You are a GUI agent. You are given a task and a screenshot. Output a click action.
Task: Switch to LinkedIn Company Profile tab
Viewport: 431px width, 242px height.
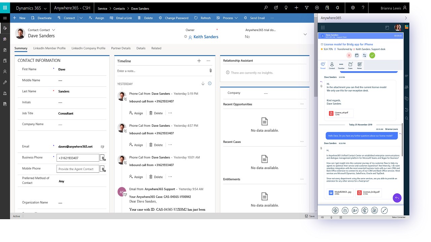pos(89,48)
